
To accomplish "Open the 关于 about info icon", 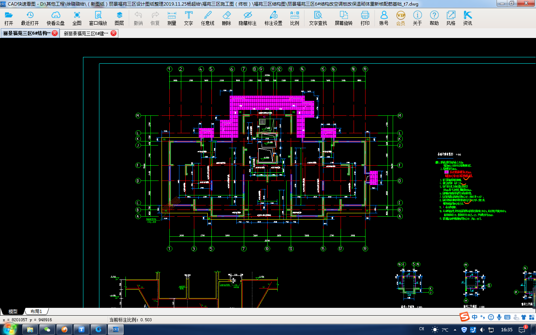I will point(417,18).
